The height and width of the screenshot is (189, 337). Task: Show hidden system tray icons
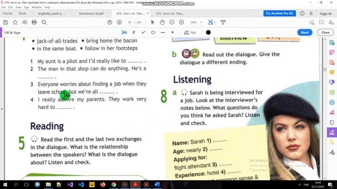point(300,184)
